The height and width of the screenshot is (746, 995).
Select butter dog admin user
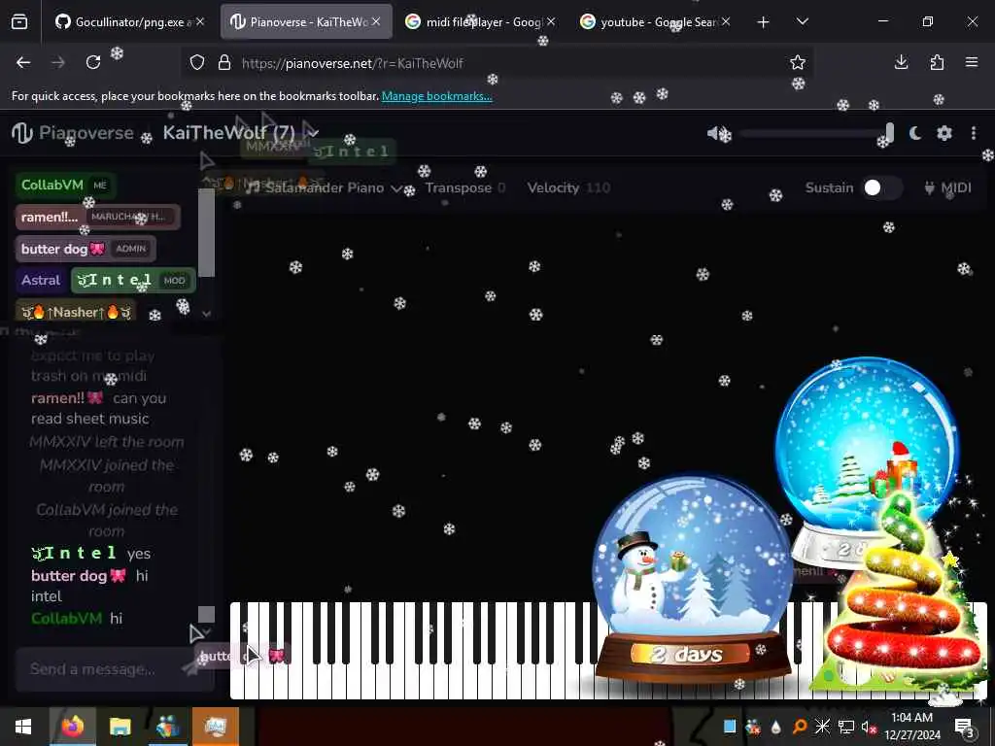click(86, 249)
